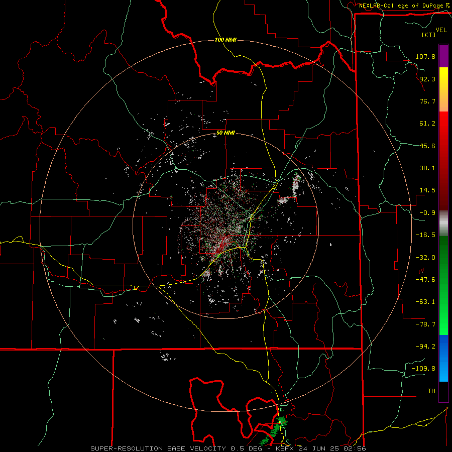Select the -94.2 velocity scale value
This screenshot has height=452, width=452.
(425, 346)
